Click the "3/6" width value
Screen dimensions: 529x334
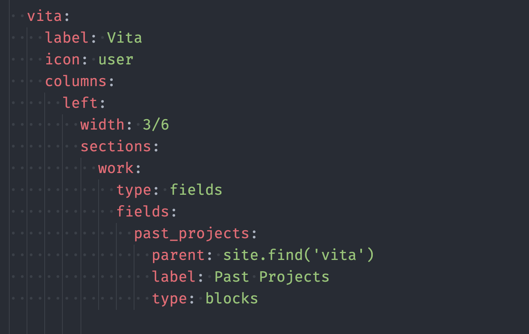[x=156, y=125]
